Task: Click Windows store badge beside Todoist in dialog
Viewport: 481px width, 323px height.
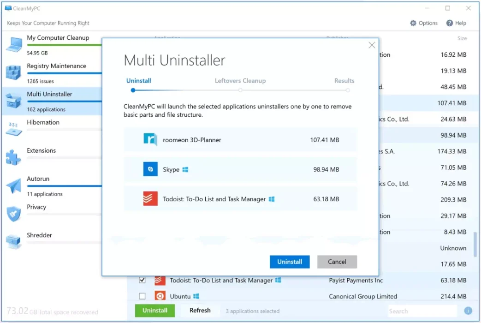Action: (272, 199)
